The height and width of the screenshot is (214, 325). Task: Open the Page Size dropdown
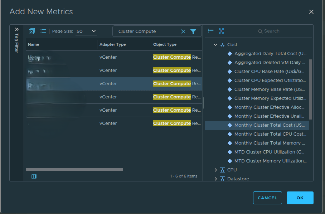(x=86, y=31)
